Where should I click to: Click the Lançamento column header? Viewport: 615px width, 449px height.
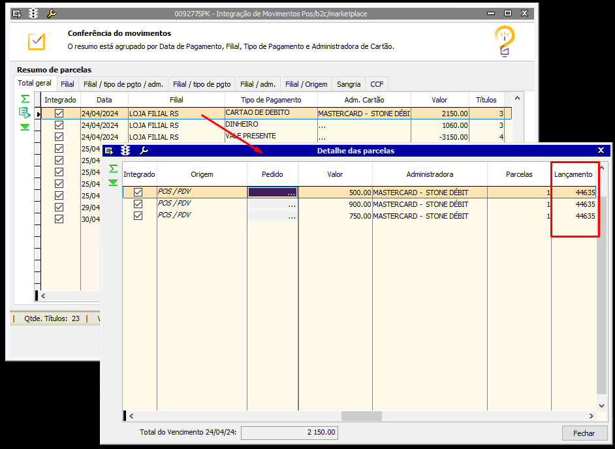(x=573, y=174)
